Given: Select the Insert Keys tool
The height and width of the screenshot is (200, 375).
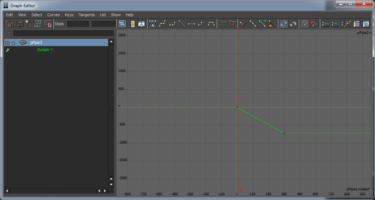Looking at the screenshot, I should point(18,24).
